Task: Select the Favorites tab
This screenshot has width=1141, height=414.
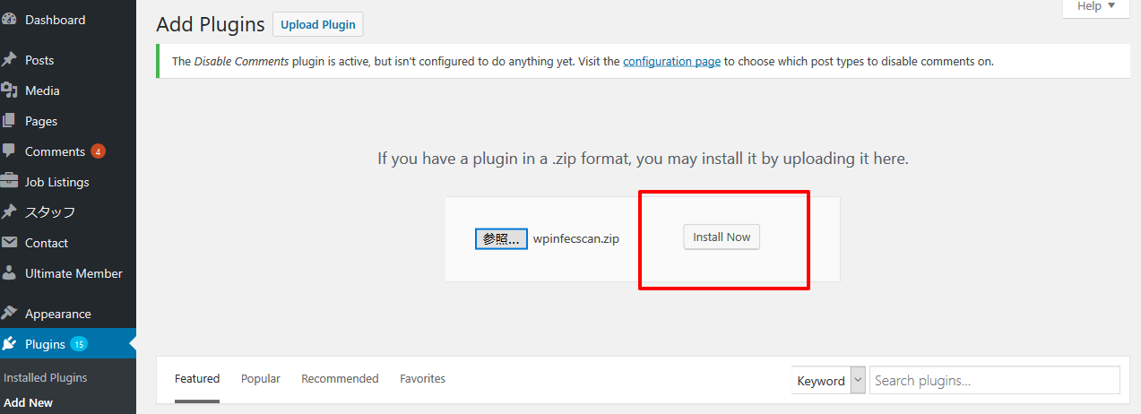Action: [422, 379]
